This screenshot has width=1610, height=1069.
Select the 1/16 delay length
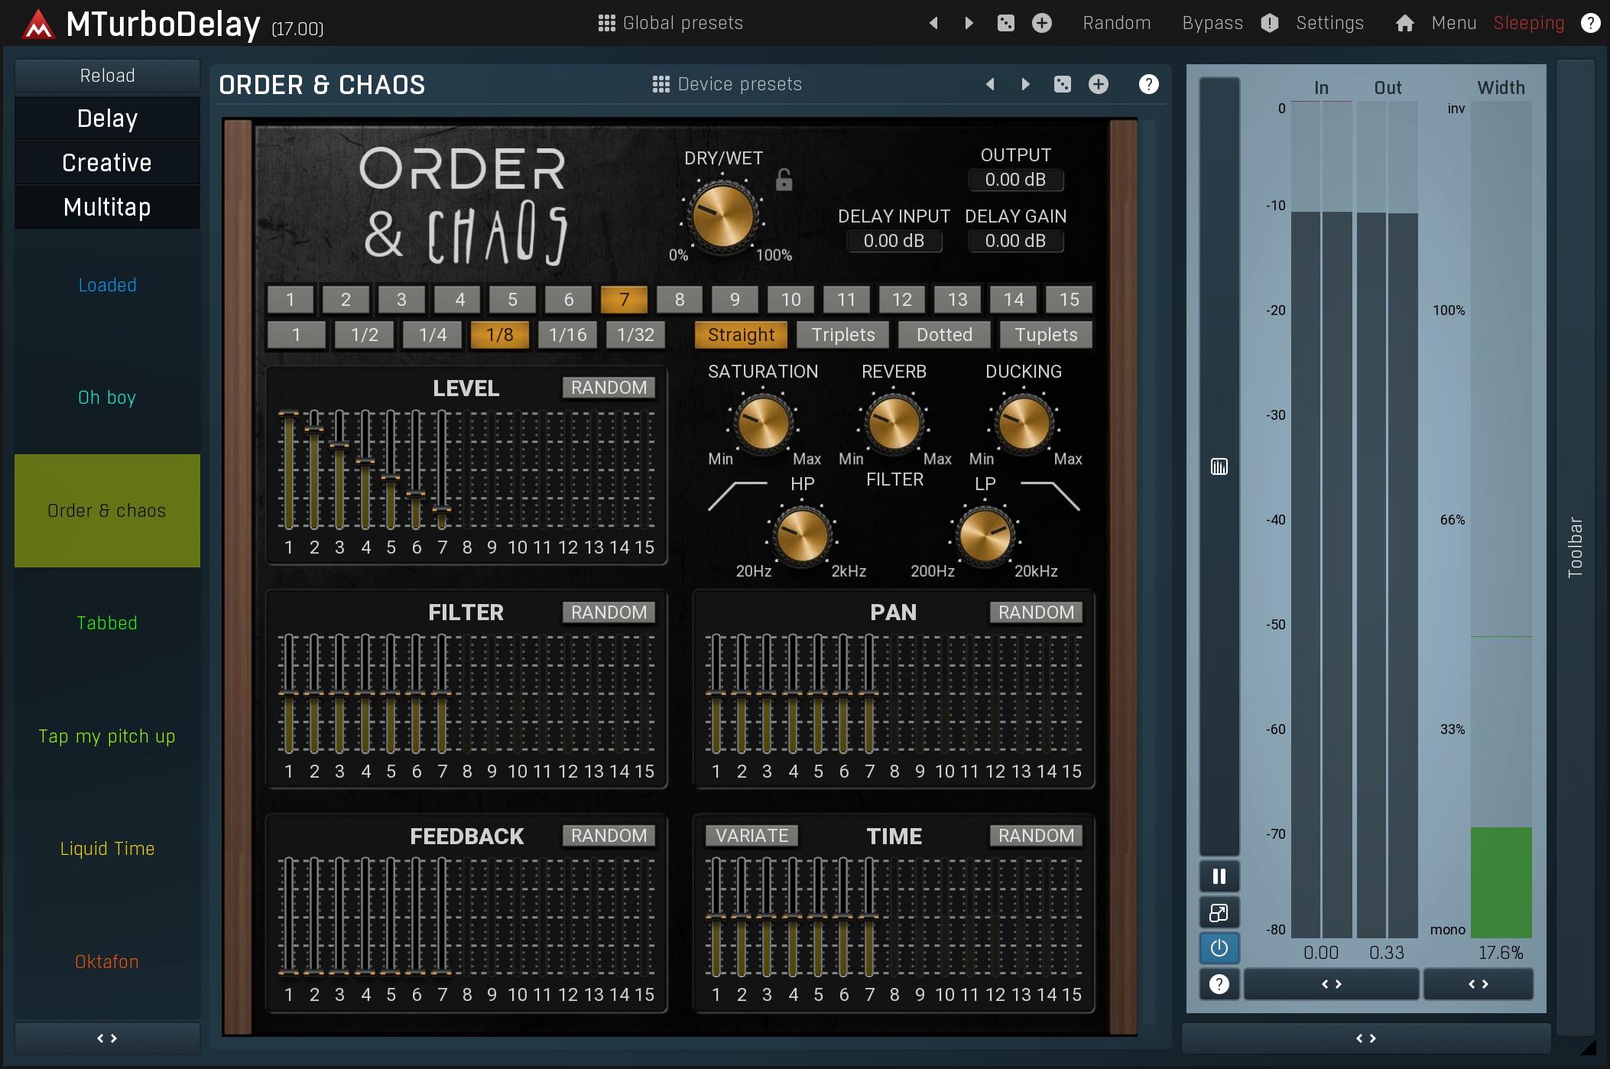tap(567, 335)
